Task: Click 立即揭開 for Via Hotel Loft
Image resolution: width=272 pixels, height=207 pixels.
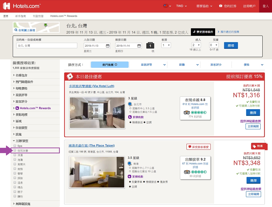Action: pos(253,126)
